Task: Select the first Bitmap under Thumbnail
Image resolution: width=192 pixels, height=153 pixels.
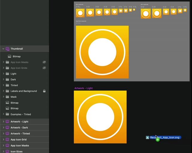Action: coord(16,56)
